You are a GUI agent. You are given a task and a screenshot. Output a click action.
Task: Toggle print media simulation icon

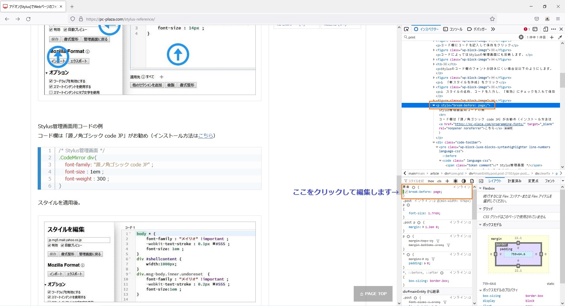tap(472, 181)
